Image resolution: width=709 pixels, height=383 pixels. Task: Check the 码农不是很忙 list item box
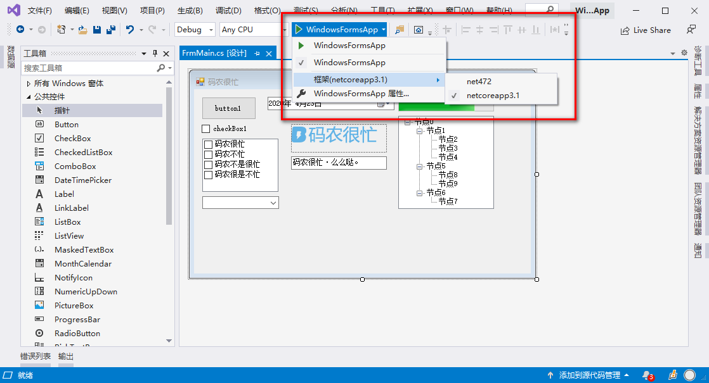click(x=209, y=164)
